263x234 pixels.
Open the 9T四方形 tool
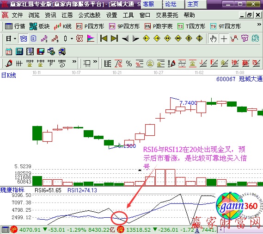pyautogui.click(x=226, y=26)
